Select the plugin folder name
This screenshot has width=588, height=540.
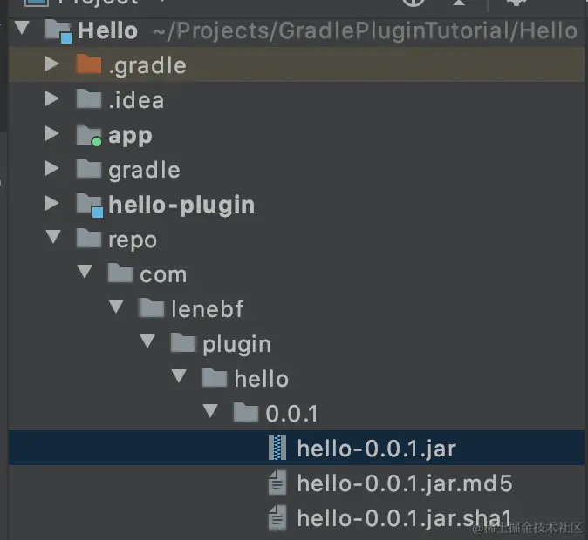tap(236, 345)
